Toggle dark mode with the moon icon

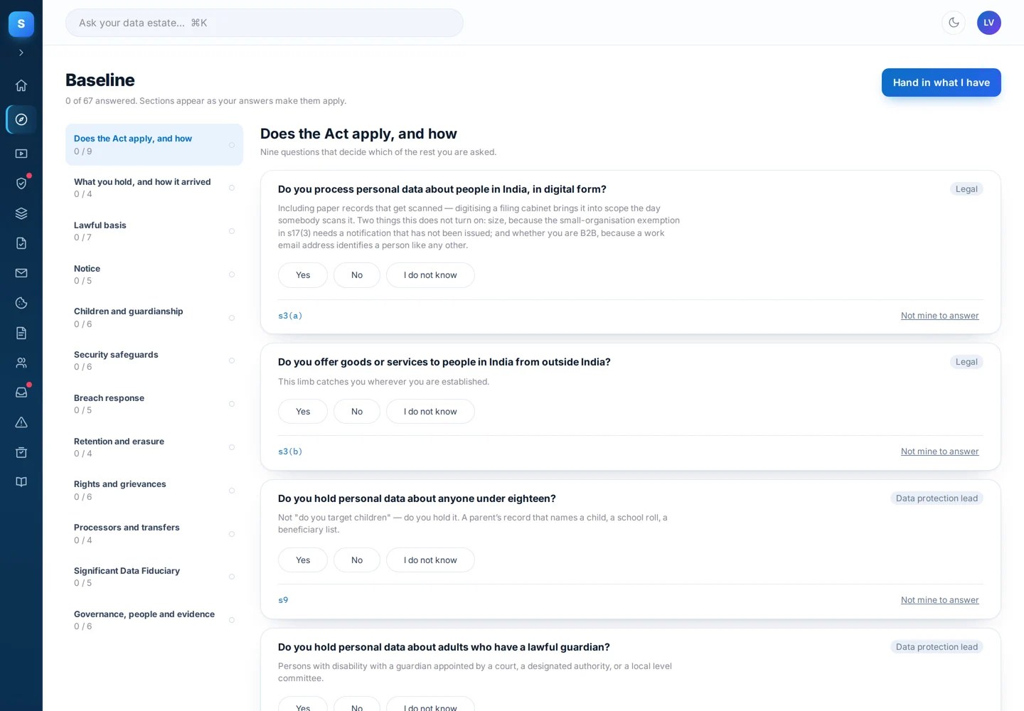[954, 23]
